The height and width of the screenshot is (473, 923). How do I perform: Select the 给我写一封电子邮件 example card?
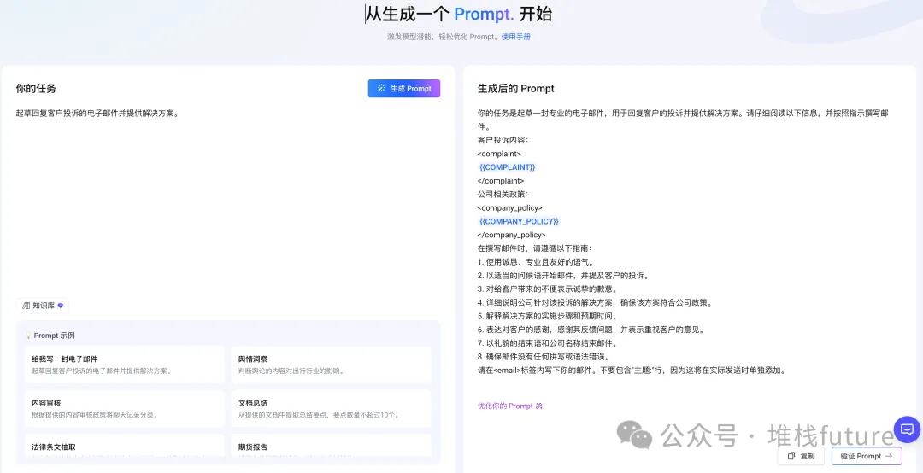[x=124, y=365]
